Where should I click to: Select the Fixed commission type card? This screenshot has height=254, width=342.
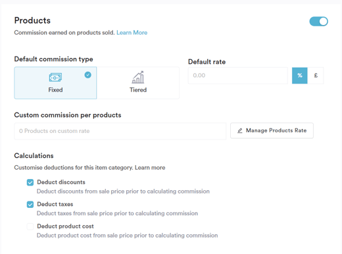pos(55,83)
